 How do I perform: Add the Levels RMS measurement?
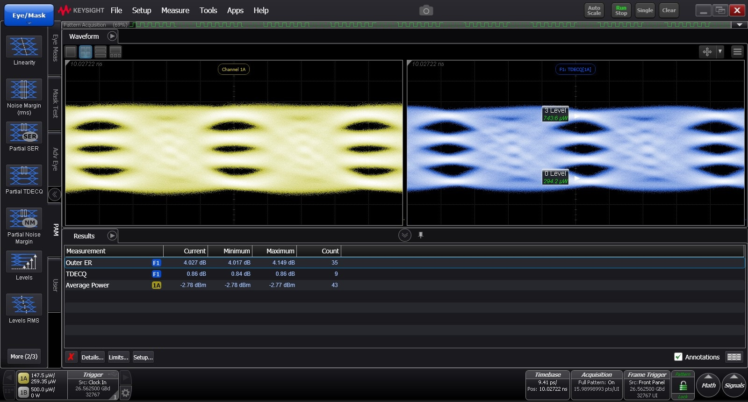pyautogui.click(x=24, y=309)
